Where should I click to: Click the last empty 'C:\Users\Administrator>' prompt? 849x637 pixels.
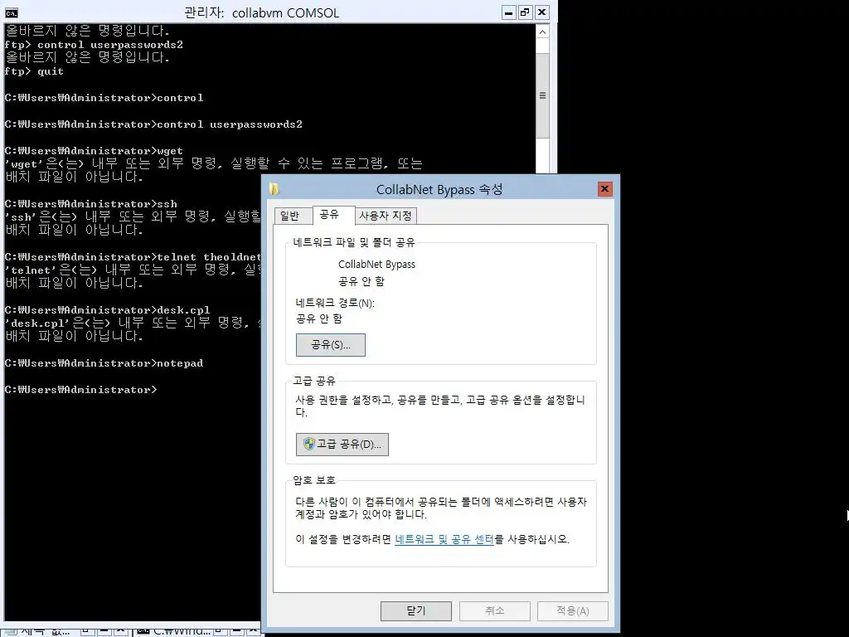pos(80,390)
